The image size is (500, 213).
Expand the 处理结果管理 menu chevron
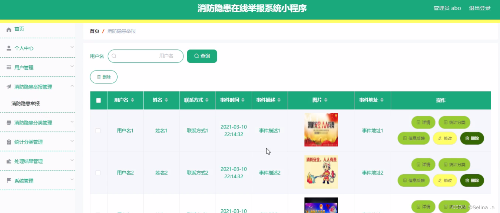pos(72,160)
